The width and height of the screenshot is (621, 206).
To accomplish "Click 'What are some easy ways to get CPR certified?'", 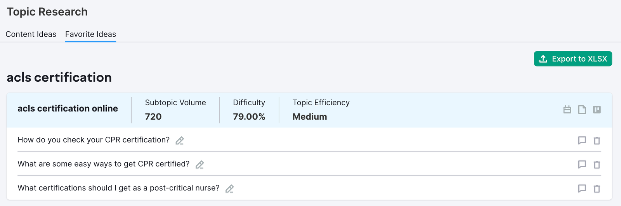I will coord(104,164).
